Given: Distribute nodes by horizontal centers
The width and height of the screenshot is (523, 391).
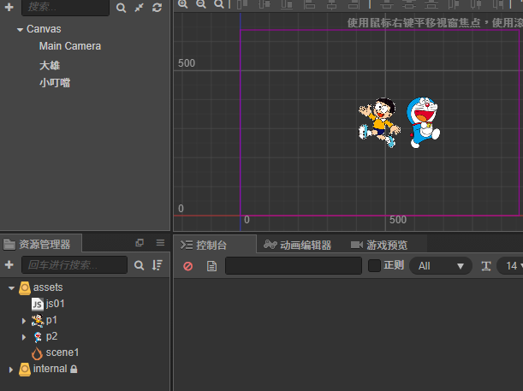Looking at the screenshot, I should tap(476, 4).
